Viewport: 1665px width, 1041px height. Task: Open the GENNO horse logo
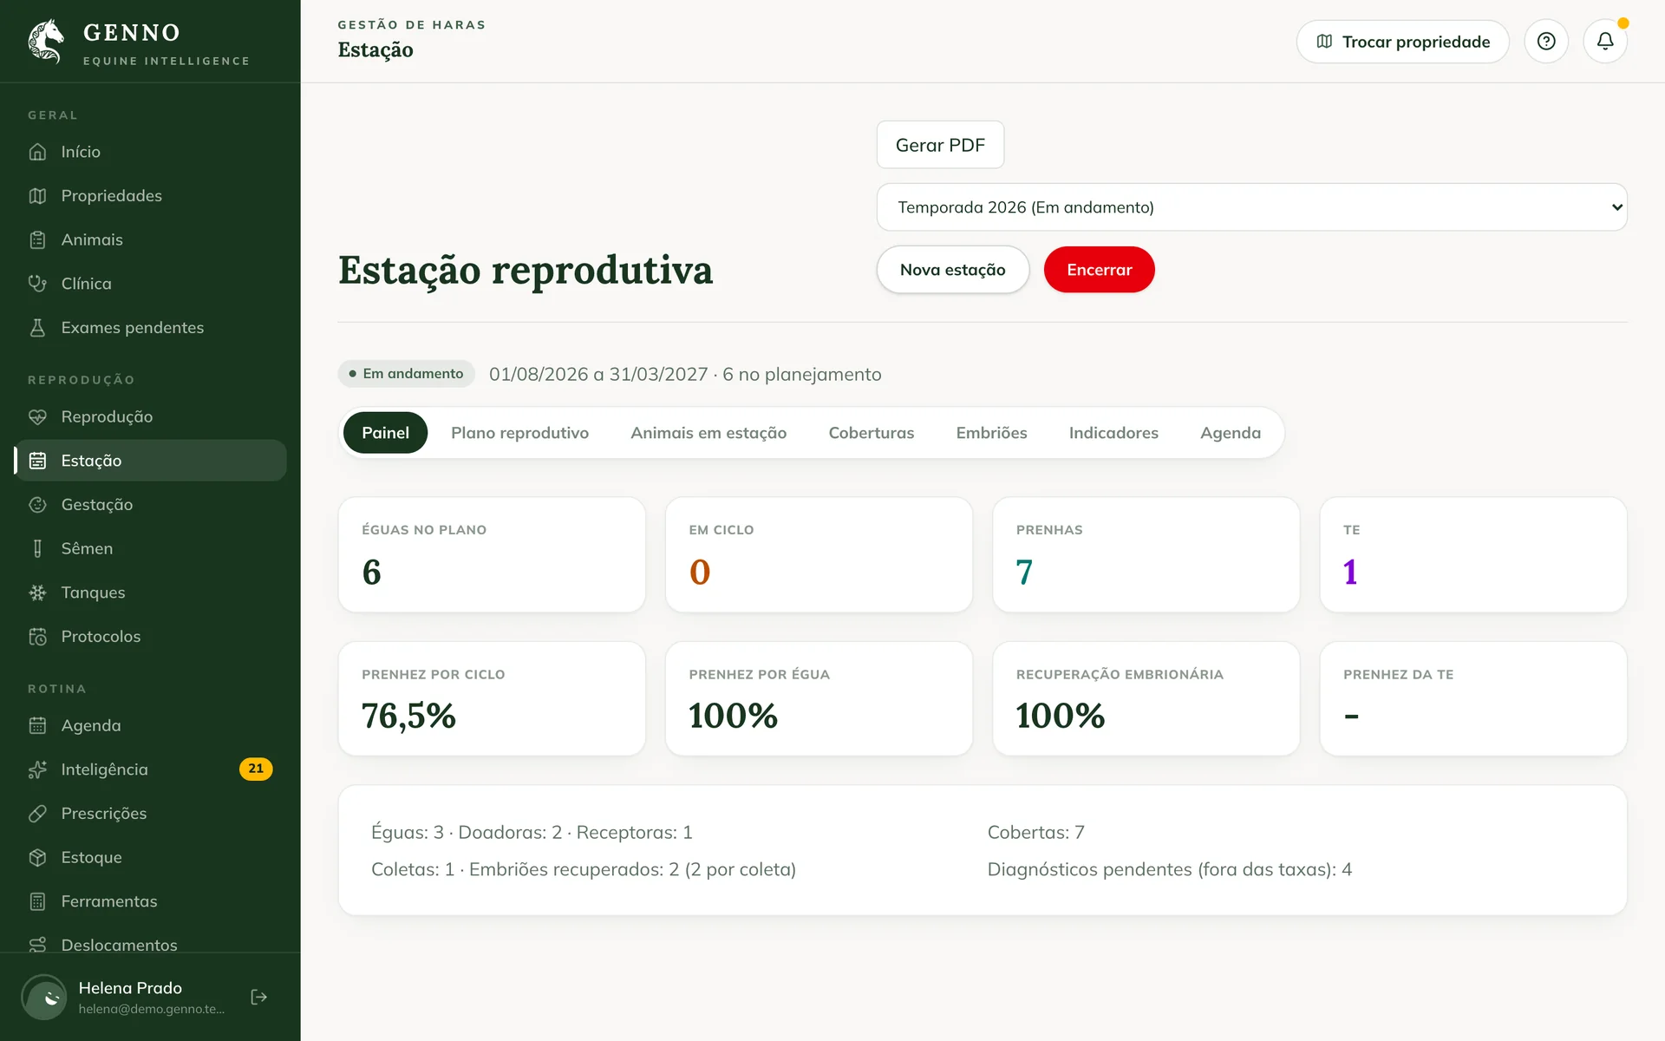47,42
